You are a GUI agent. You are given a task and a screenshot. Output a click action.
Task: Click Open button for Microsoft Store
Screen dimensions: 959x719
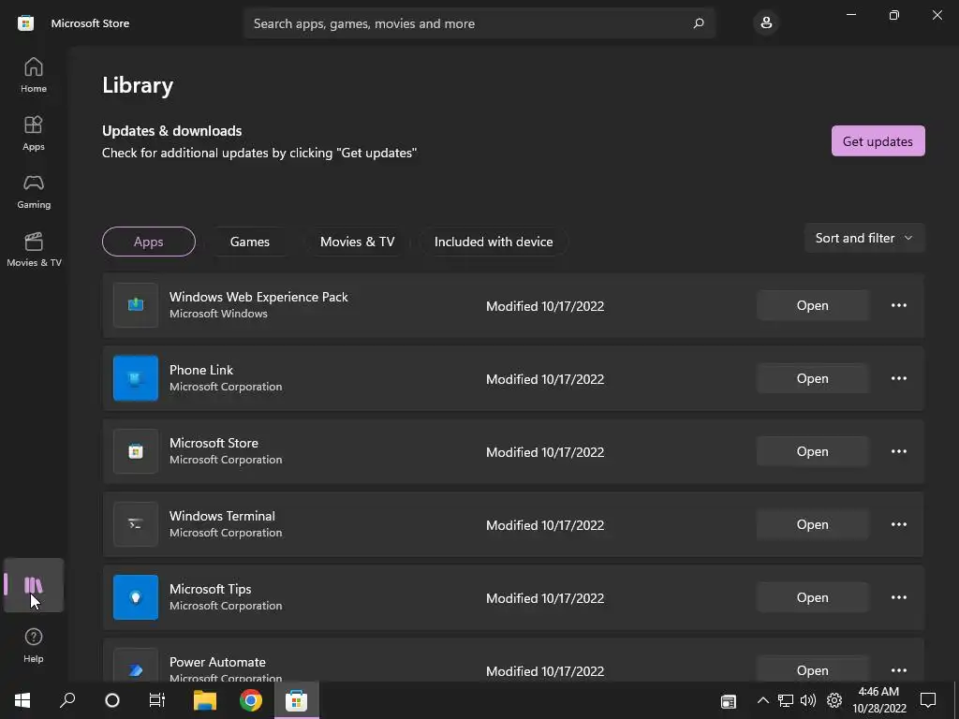(x=812, y=451)
